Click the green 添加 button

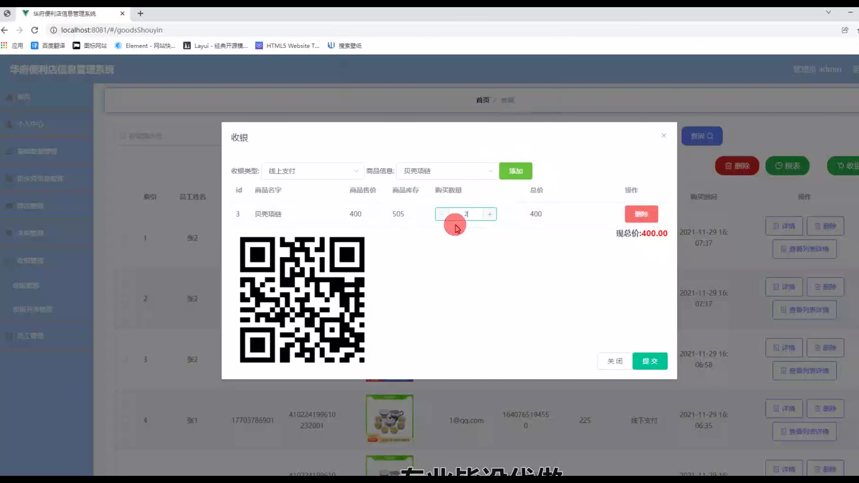pyautogui.click(x=515, y=171)
